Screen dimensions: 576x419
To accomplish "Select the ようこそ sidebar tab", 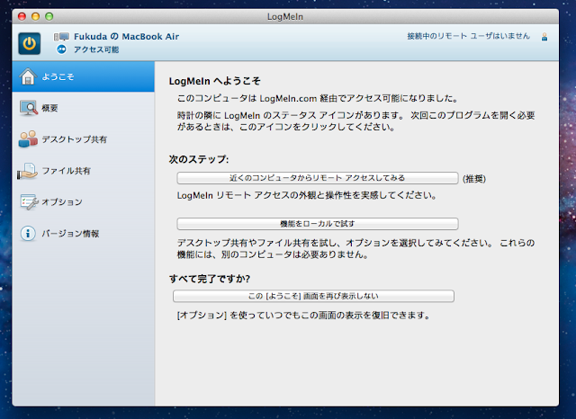I will coord(84,76).
